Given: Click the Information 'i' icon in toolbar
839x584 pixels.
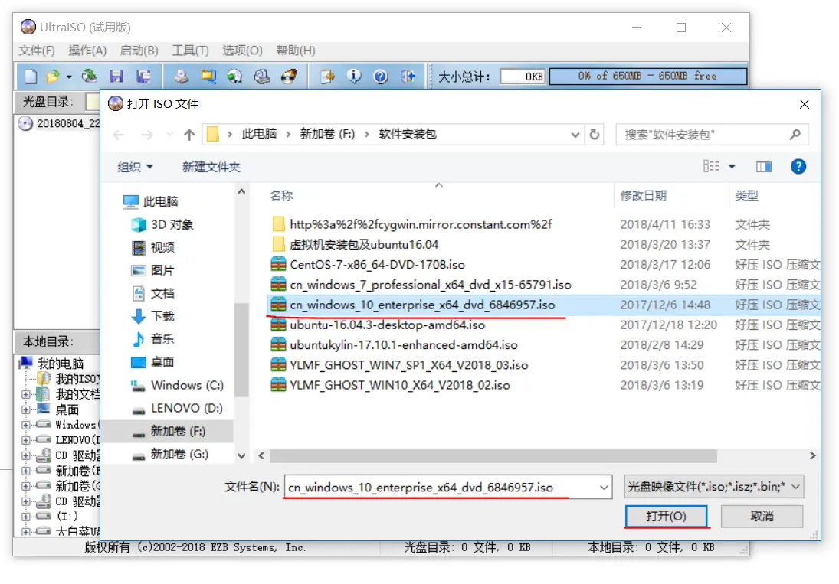Looking at the screenshot, I should [x=354, y=77].
